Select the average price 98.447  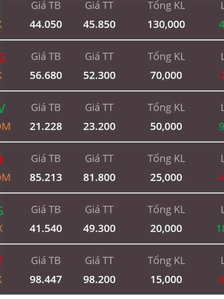(x=46, y=280)
